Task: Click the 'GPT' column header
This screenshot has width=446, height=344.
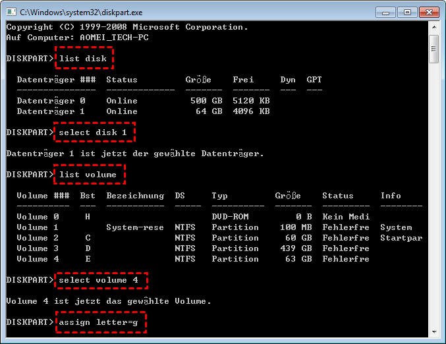Action: [314, 80]
